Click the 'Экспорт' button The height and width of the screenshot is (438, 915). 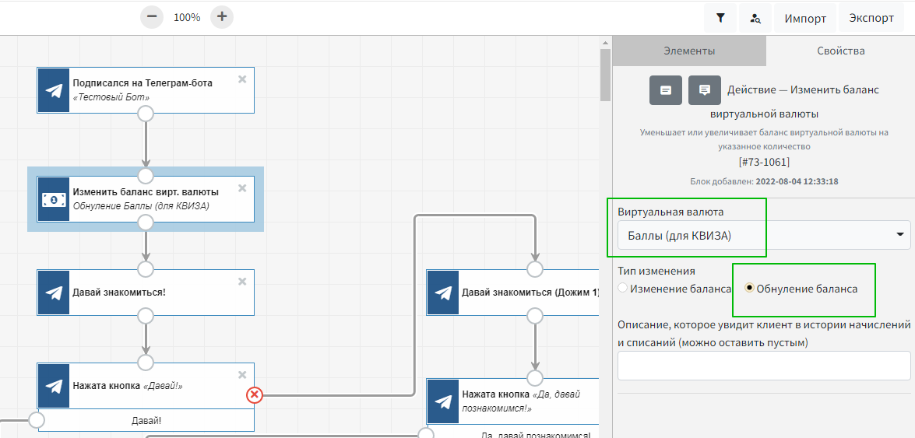tap(871, 18)
